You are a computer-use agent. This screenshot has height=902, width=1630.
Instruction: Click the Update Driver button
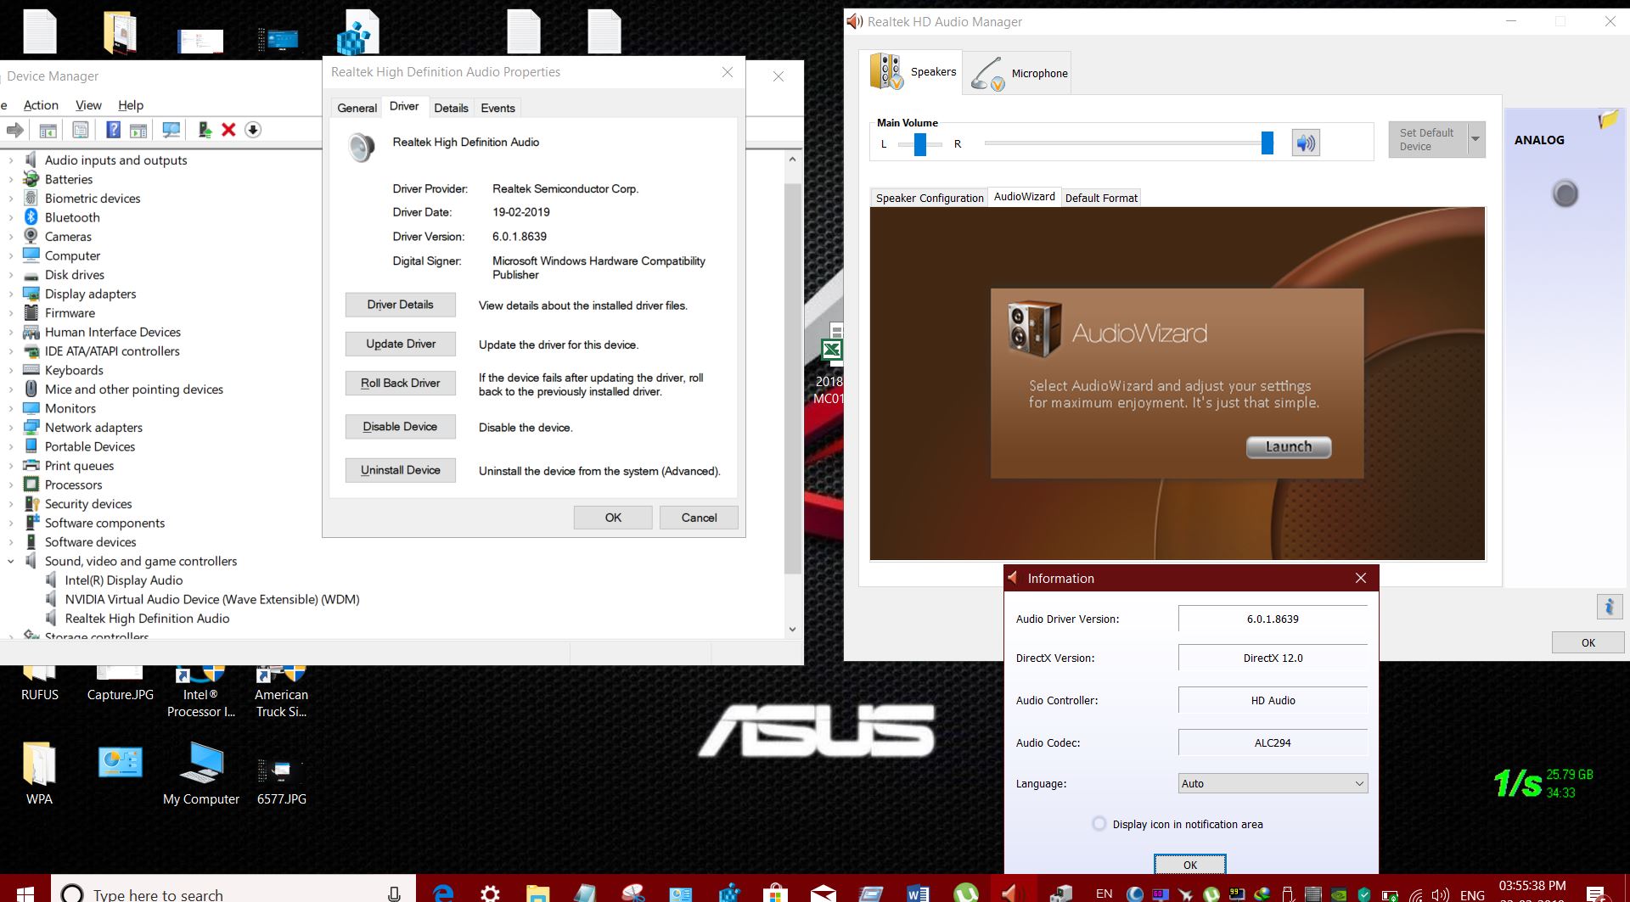(x=400, y=344)
